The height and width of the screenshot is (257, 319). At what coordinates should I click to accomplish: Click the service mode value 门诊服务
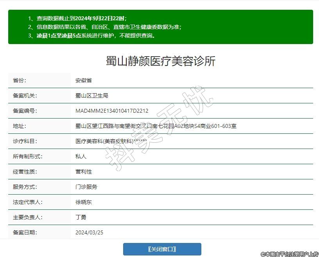tap(86, 187)
